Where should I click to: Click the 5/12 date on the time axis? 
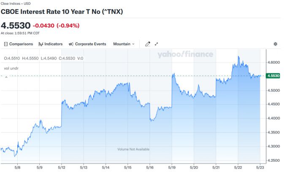(x=62, y=166)
